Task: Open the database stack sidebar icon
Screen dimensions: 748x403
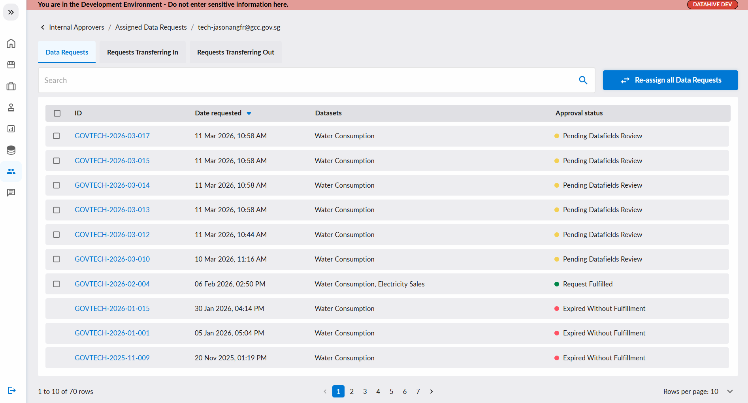Action: 11,150
